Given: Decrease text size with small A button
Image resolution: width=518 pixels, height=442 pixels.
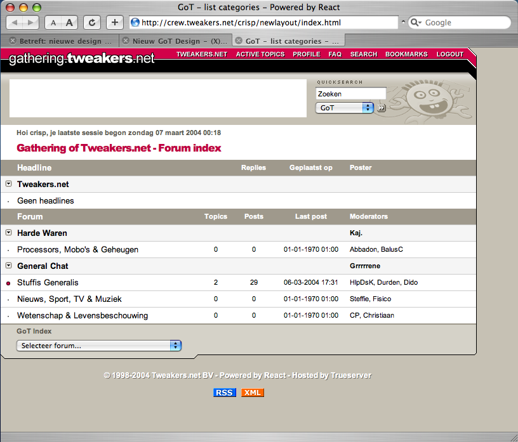Looking at the screenshot, I should point(53,22).
